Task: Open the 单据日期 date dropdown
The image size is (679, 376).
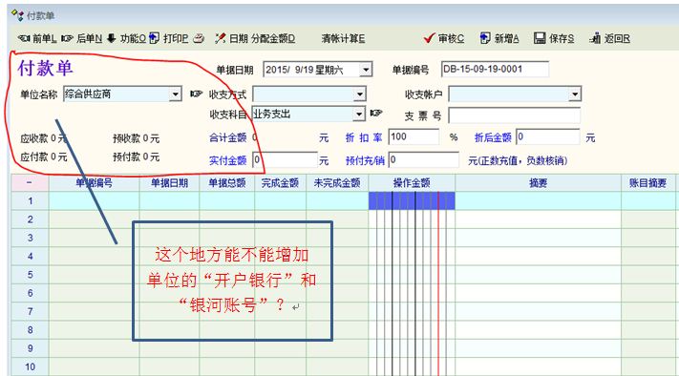Action: click(366, 70)
